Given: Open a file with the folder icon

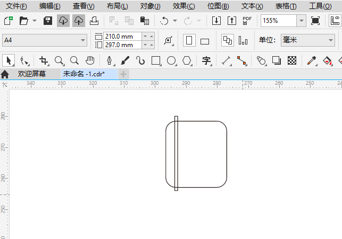Looking at the screenshot, I should (23, 21).
